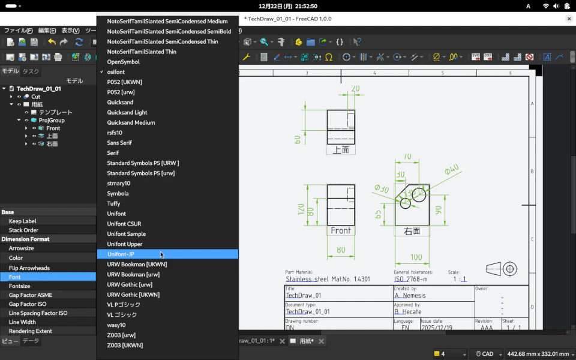Toggle visibility eye of Front view
Screen dimensions: 576x360
34,128
